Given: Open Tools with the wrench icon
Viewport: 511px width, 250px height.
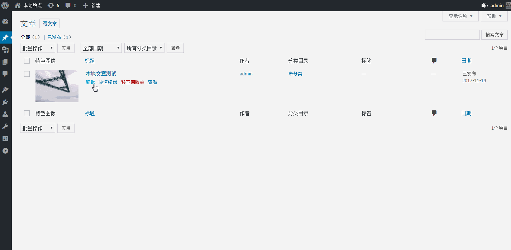Looking at the screenshot, I should [x=6, y=126].
